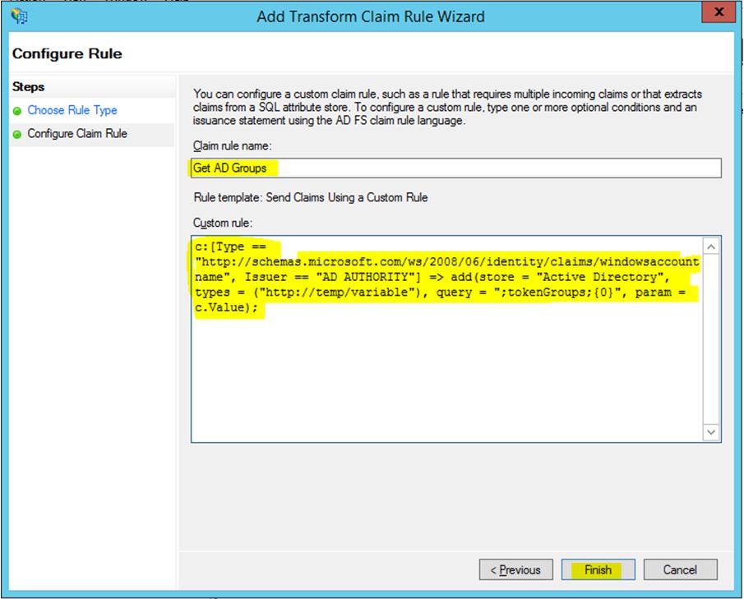Focus the Claim rule name field
The height and width of the screenshot is (599, 744).
tap(455, 168)
